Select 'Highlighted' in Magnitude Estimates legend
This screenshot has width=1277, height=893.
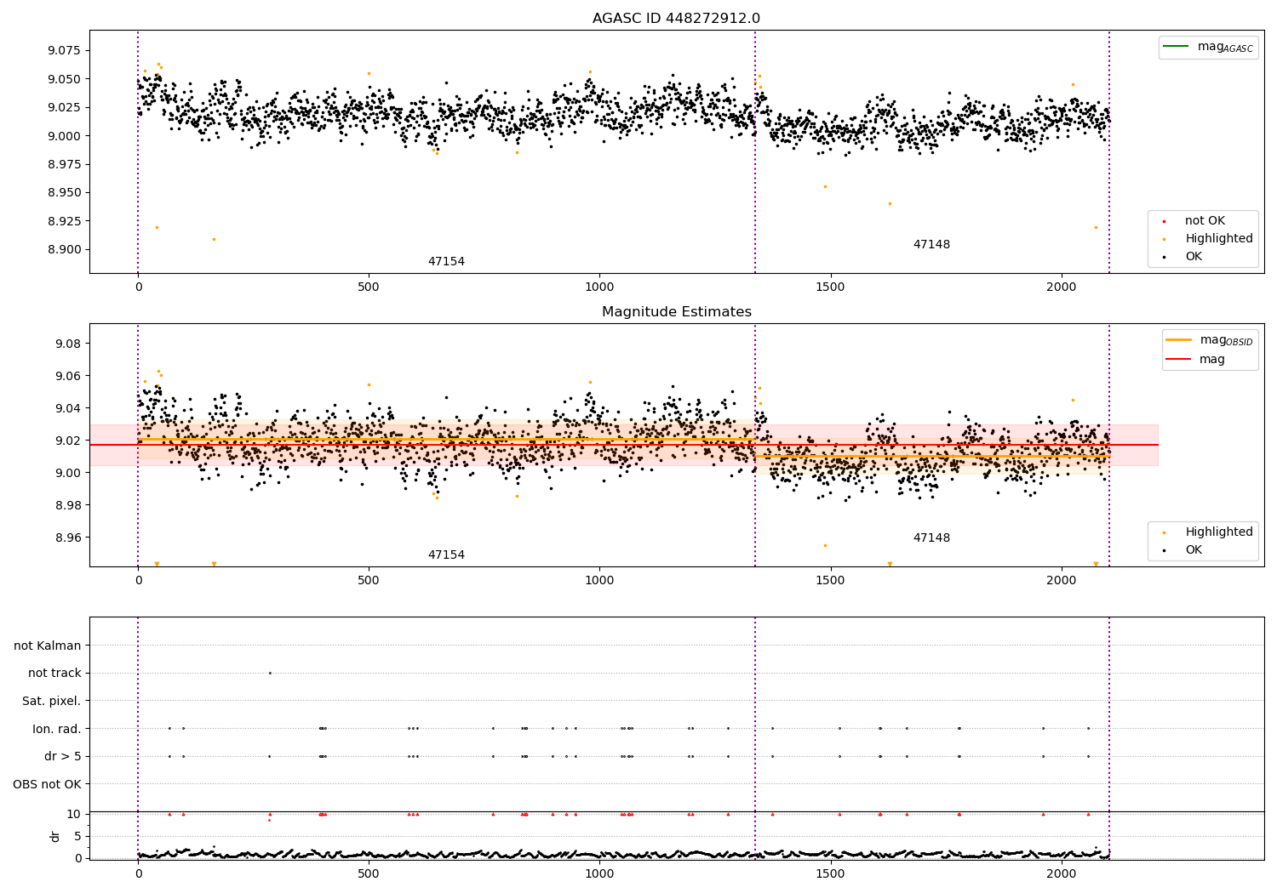point(1218,532)
